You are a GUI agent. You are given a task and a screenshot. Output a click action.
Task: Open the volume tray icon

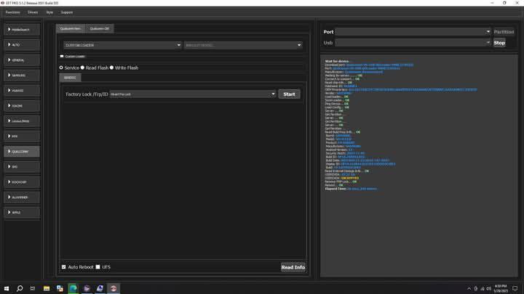(489, 289)
